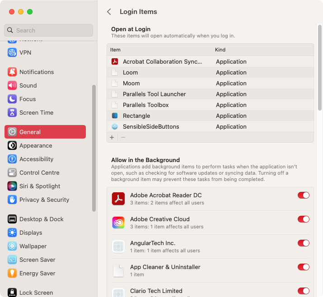
Task: Open Displays in the sidebar
Action: point(31,232)
